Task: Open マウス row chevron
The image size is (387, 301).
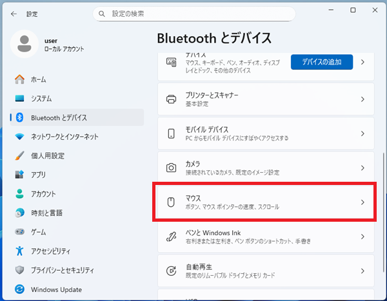Action: click(362, 202)
